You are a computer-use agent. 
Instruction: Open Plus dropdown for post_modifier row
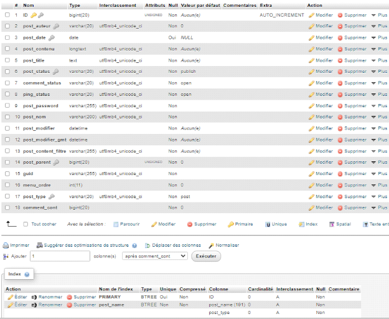[379, 128]
